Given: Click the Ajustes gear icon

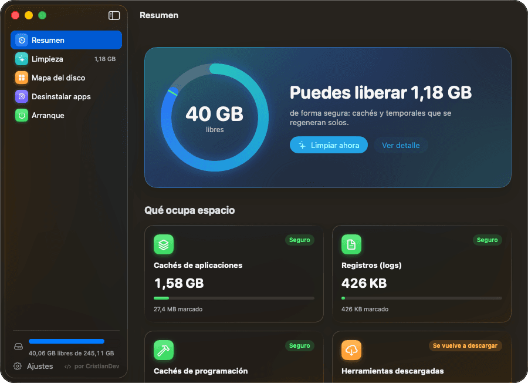Looking at the screenshot, I should tap(18, 366).
